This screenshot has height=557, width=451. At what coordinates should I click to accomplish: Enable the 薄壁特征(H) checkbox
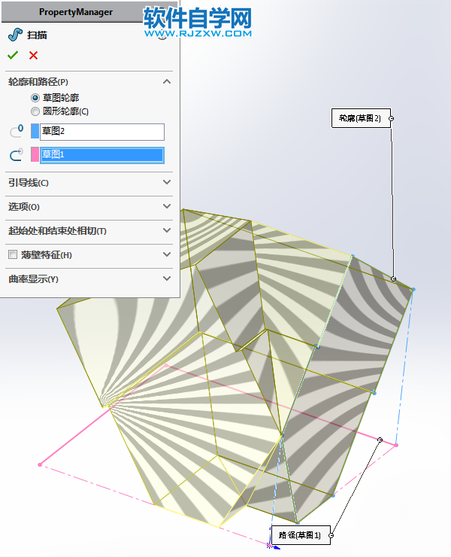tap(13, 254)
